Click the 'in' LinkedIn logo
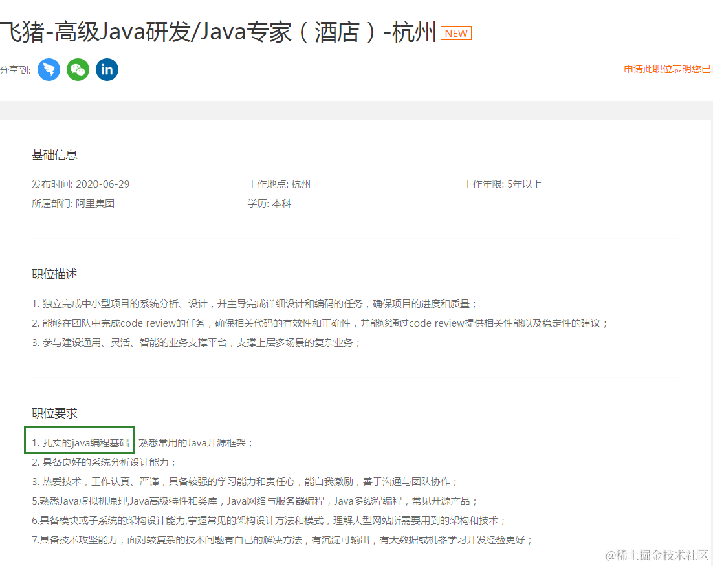Screen dimensions: 713x566 pyautogui.click(x=107, y=69)
